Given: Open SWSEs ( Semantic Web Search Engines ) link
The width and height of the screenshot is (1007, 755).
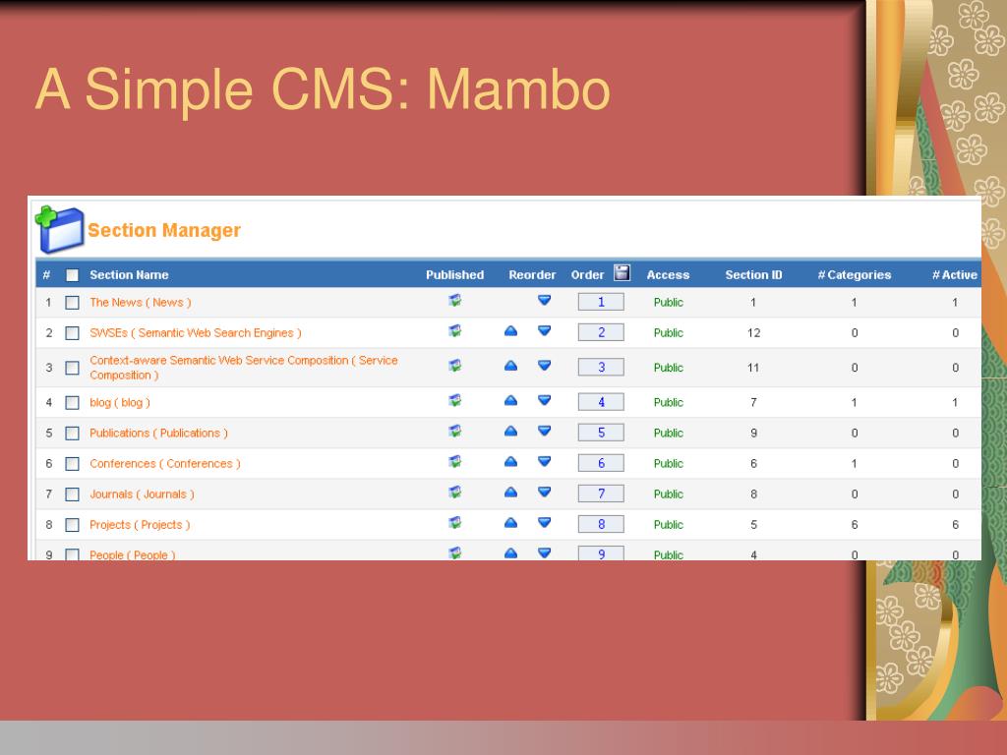Looking at the screenshot, I should (x=196, y=333).
